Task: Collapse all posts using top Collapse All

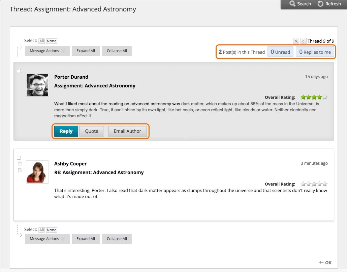Action: tap(117, 51)
